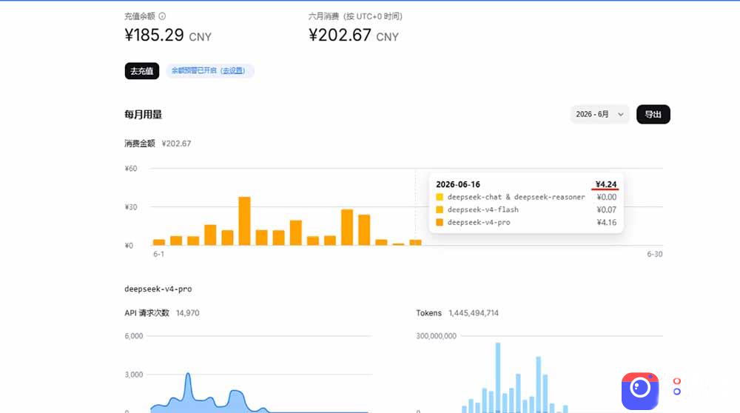Click the camera screenshot app icon
Screen dimensions: 740x413
point(640,391)
